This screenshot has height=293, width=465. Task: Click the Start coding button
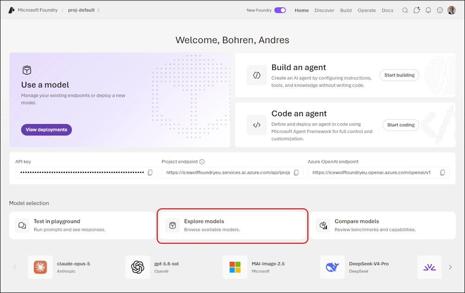coord(401,125)
